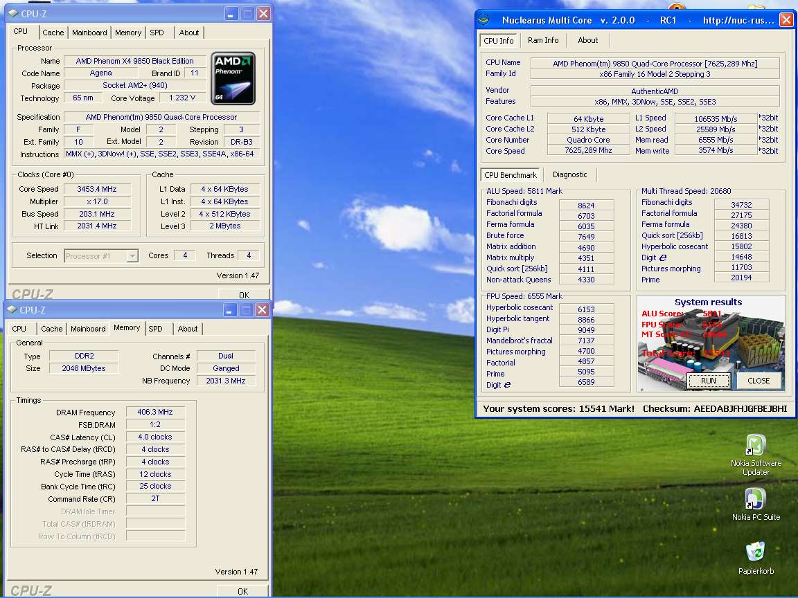Click the Command Rate 2T value
This screenshot has height=598, width=798.
point(155,499)
